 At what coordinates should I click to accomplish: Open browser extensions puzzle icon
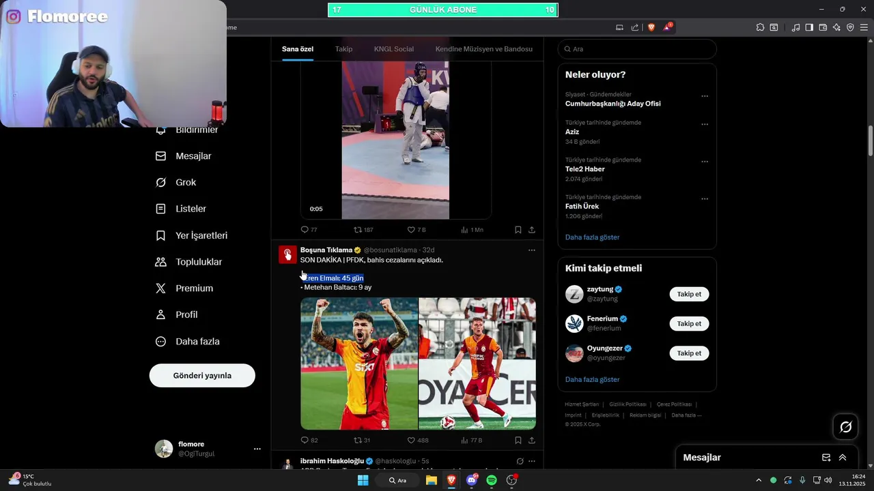(760, 27)
